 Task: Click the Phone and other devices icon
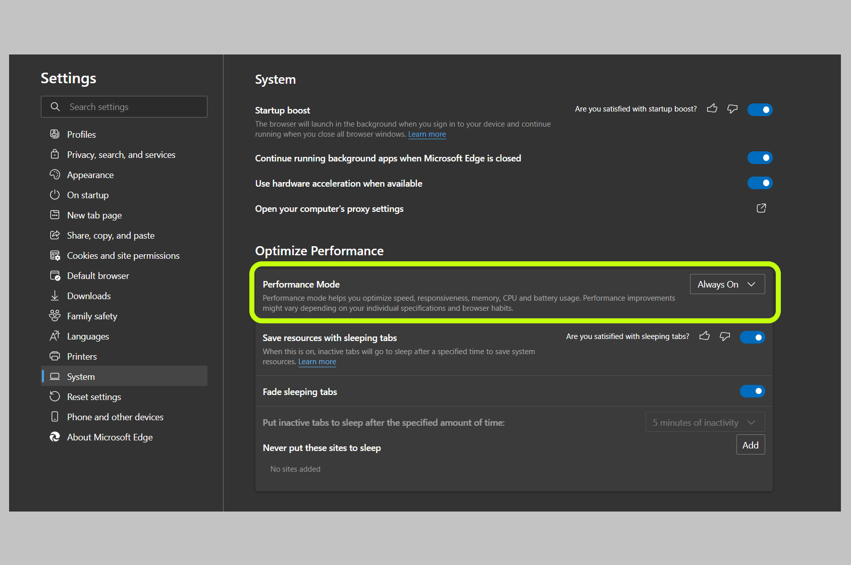(x=55, y=417)
